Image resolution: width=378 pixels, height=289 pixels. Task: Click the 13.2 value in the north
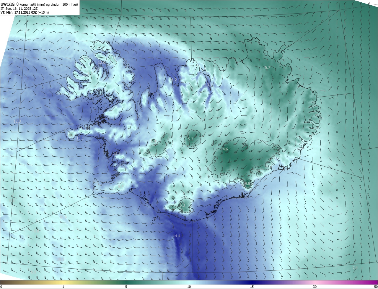click(173, 80)
